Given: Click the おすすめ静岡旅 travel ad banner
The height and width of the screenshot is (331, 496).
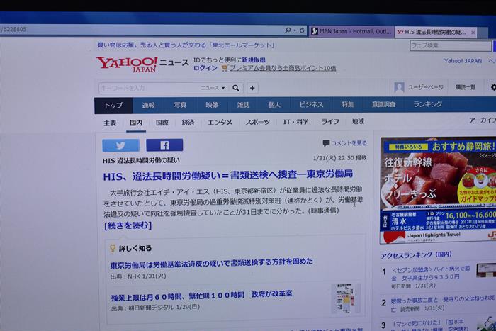Looking at the screenshot, I should point(438,191).
